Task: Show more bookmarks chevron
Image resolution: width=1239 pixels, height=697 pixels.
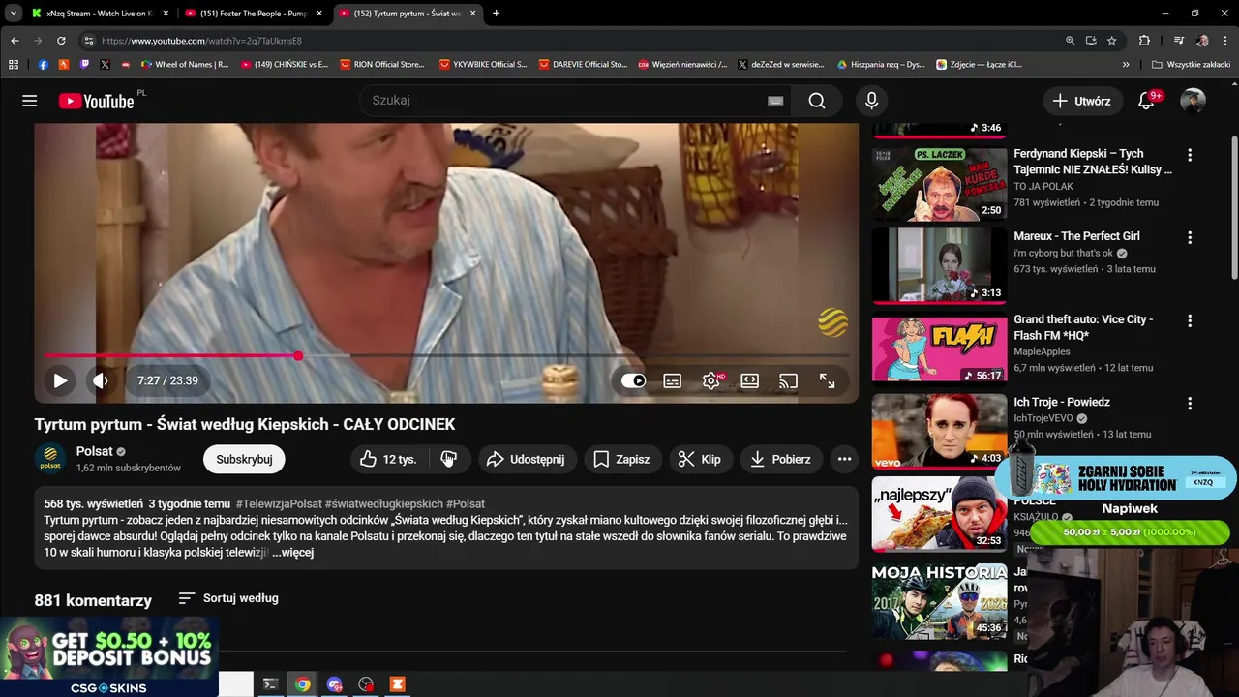Action: pyautogui.click(x=1126, y=64)
